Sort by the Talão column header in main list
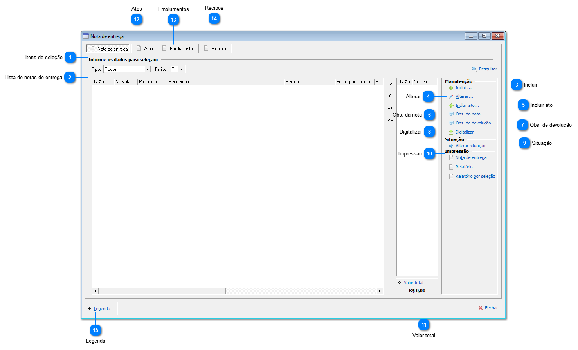 103,81
